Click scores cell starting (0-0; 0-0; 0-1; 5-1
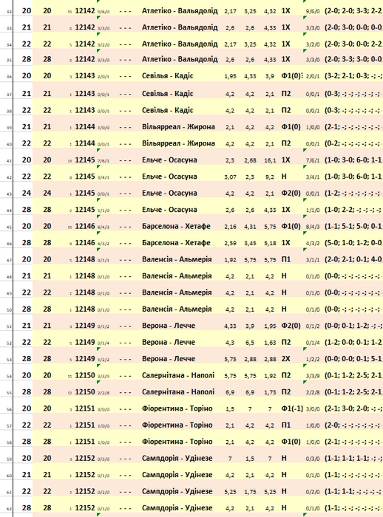This screenshot has width=383, height=517. tap(353, 359)
